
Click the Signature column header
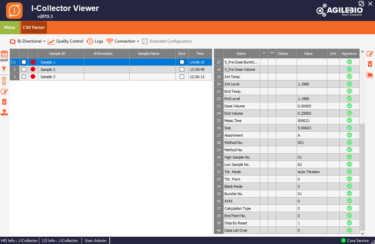349,54
